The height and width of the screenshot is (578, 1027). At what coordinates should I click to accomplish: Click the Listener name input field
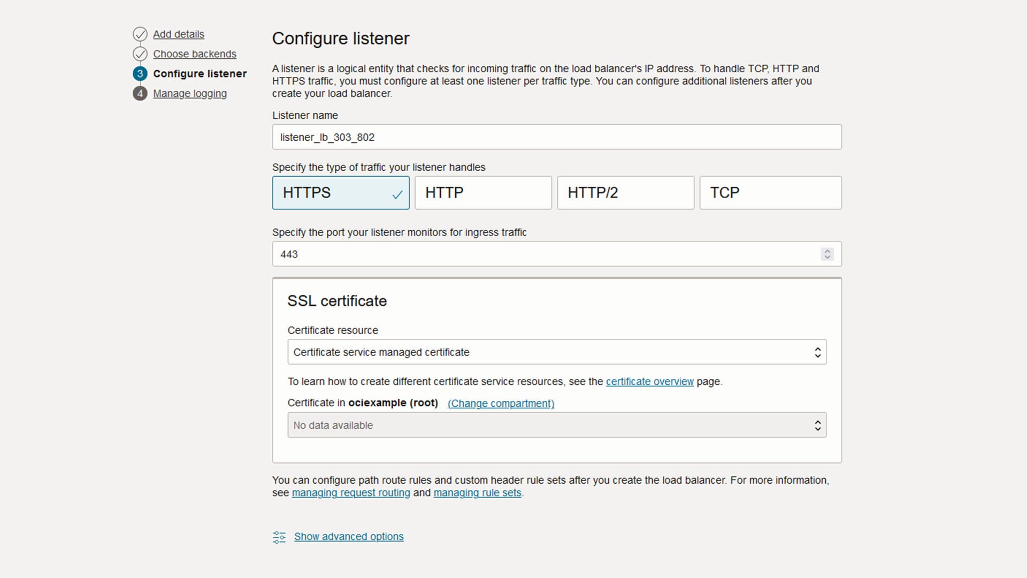[x=556, y=137]
